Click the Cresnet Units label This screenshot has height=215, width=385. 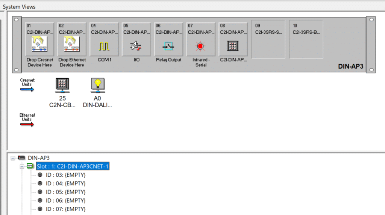coord(27,83)
